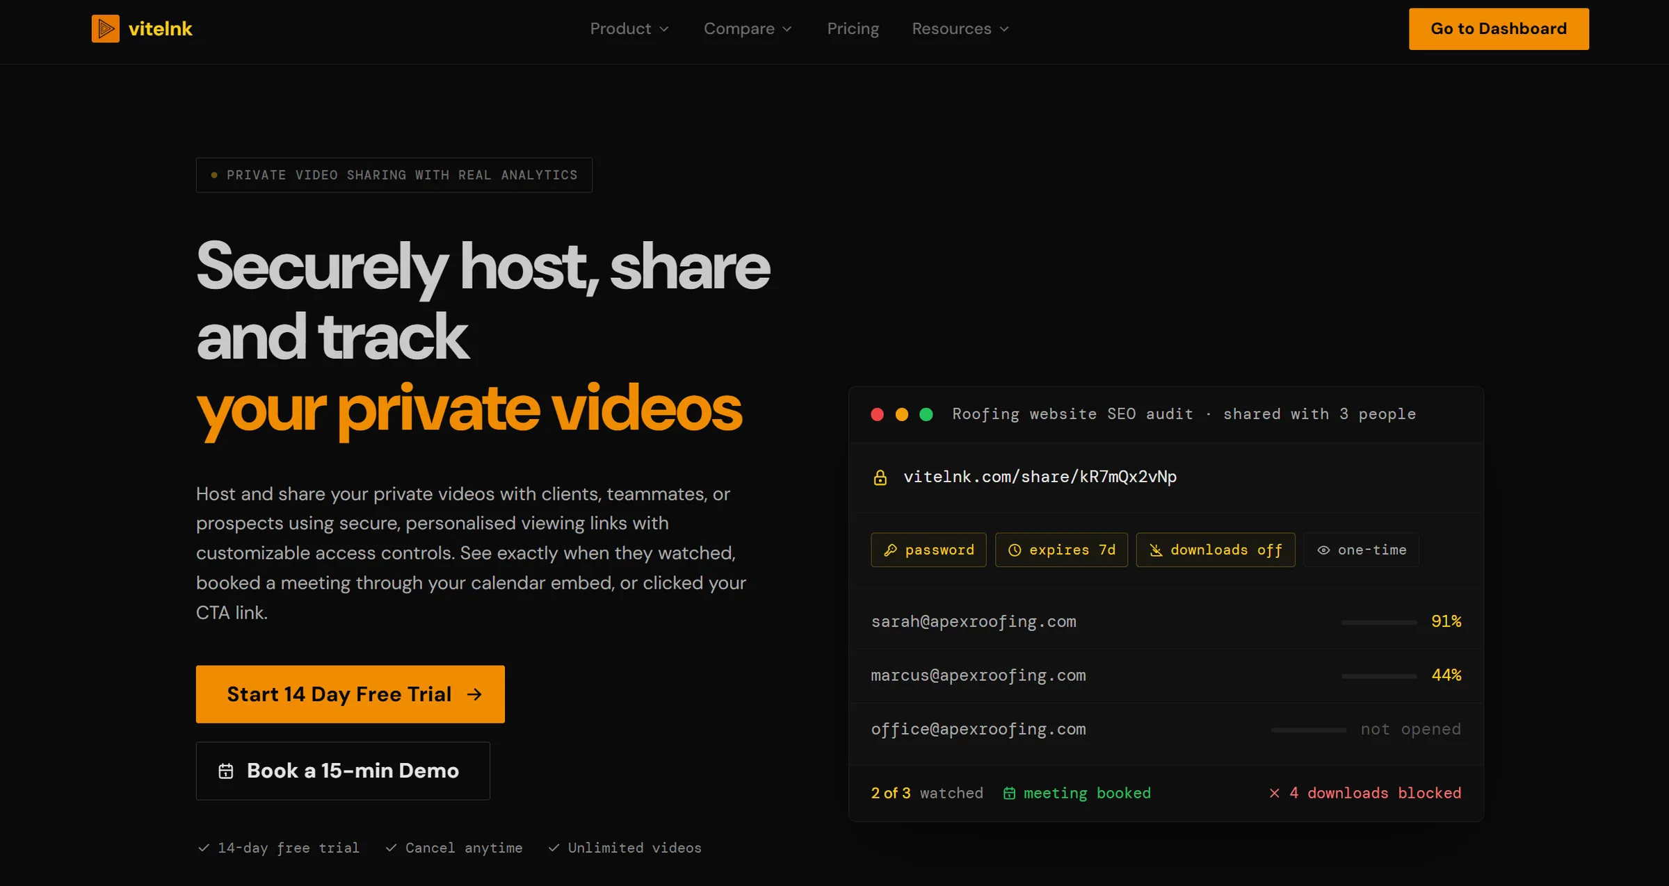Click the green window dot in preview card
Screen dimensions: 1669x886
pos(926,414)
